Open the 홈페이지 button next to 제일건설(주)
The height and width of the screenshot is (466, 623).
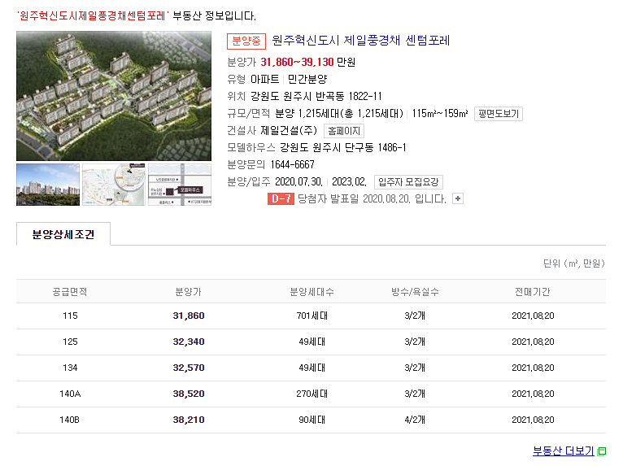pos(344,131)
